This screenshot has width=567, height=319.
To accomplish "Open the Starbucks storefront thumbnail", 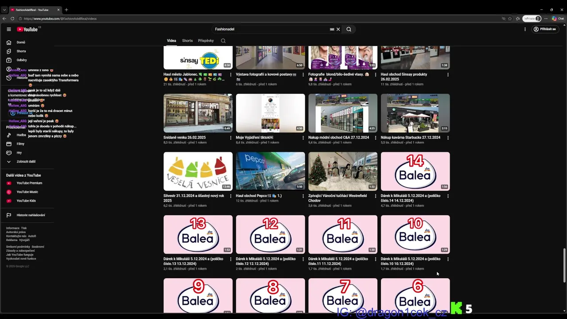I will coord(416,113).
